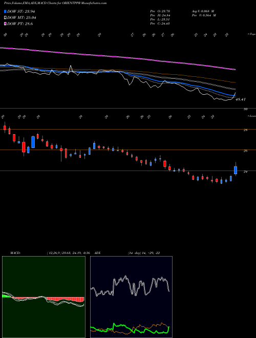Click the 24 price axis label
This screenshot has width=256, height=338.
[x=245, y=172]
